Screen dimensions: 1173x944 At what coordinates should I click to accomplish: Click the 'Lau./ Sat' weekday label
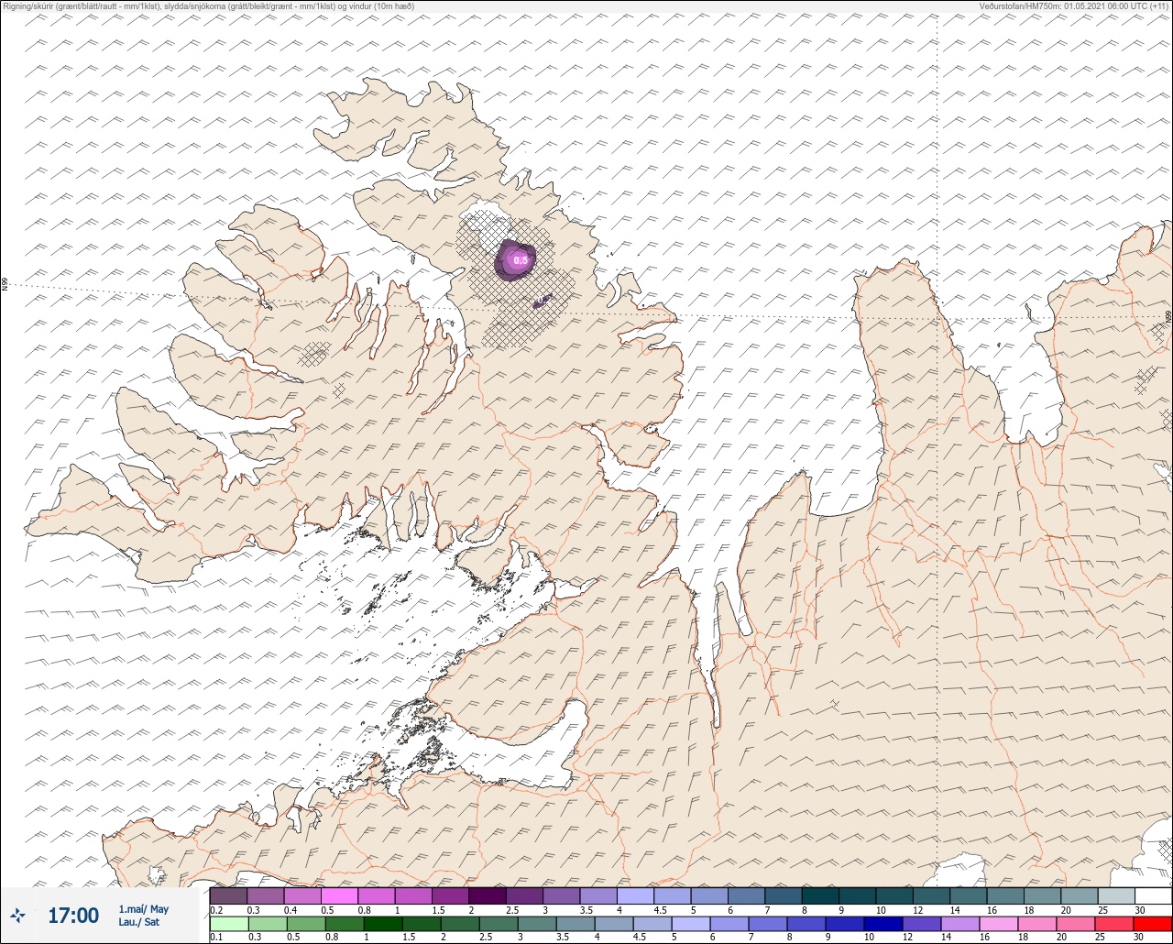tap(139, 922)
